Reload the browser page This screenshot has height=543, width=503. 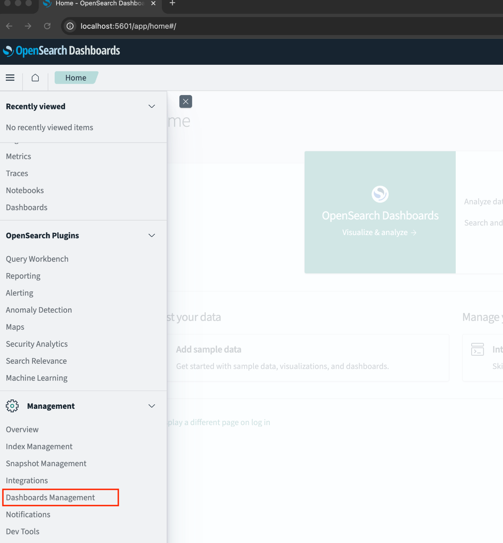tap(47, 26)
